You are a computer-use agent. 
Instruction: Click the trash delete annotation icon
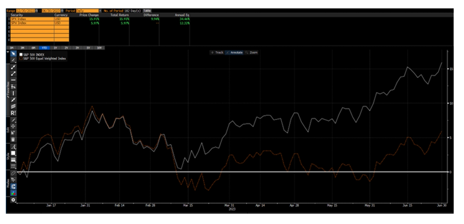pos(13,139)
